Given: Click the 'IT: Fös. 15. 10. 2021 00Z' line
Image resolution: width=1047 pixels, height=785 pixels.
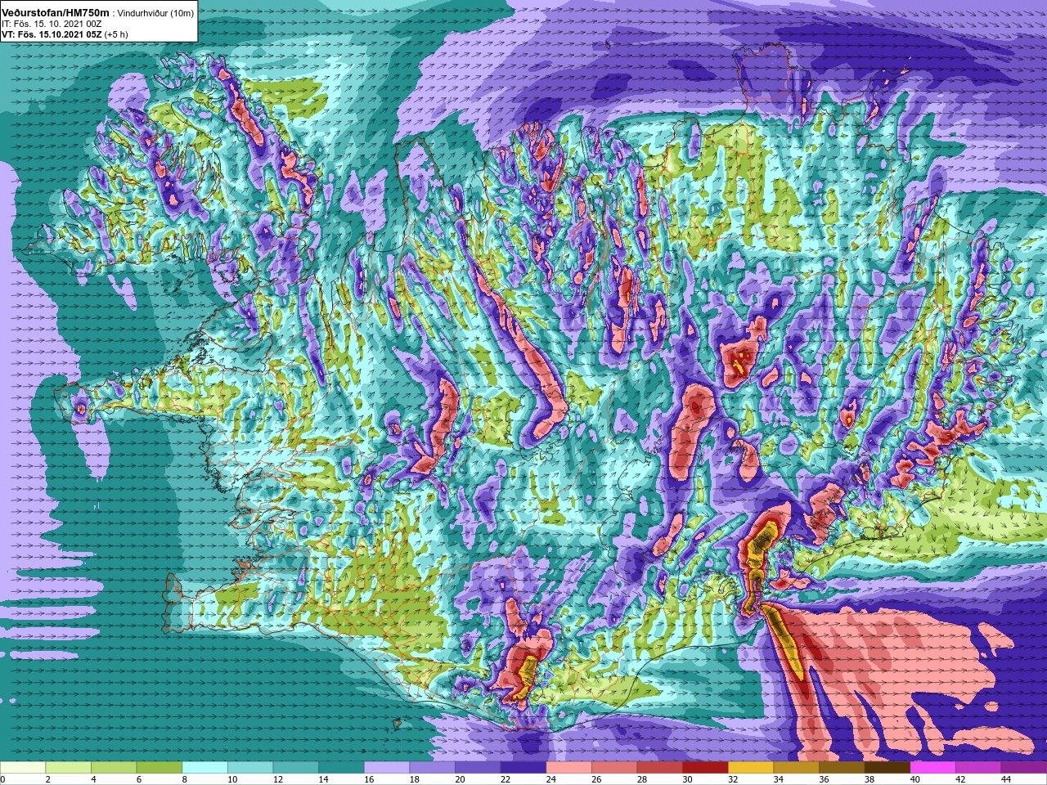Looking at the screenshot, I should pyautogui.click(x=52, y=25).
